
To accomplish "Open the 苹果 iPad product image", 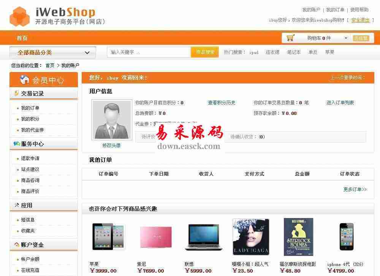I will click(x=108, y=237).
